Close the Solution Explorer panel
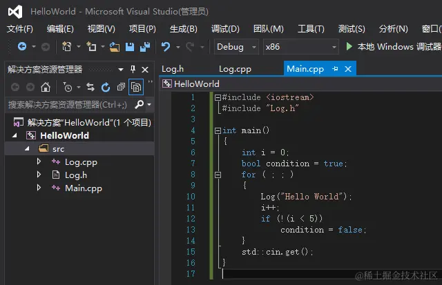The height and width of the screenshot is (285, 442). click(145, 70)
